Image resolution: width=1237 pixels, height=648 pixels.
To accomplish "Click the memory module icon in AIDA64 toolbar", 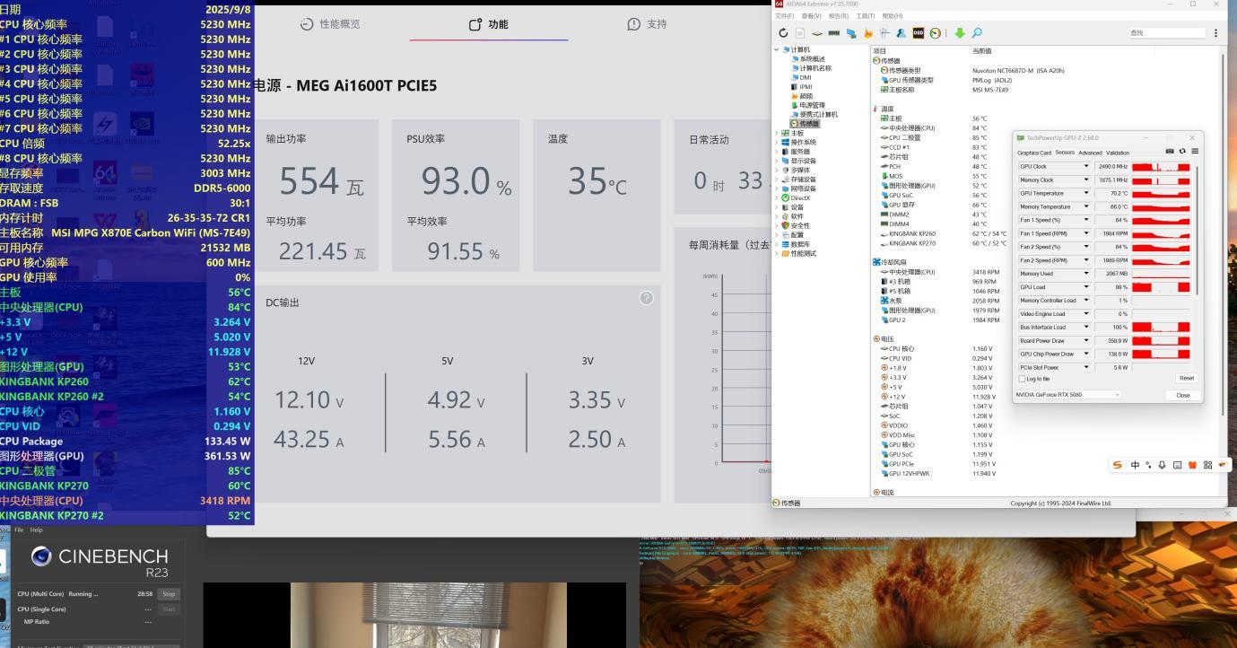I will coord(833,33).
